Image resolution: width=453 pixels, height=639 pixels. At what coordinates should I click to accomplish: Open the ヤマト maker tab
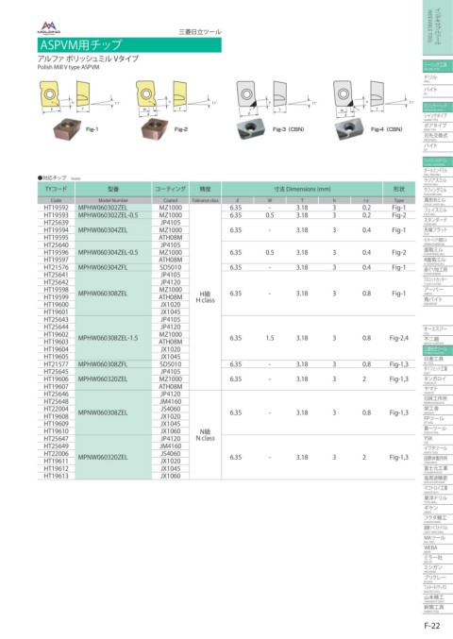pyautogui.click(x=438, y=390)
